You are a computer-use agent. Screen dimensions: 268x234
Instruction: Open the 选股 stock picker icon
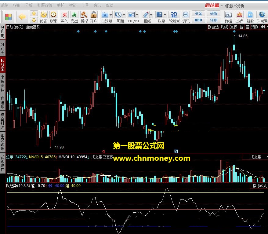(159, 15)
